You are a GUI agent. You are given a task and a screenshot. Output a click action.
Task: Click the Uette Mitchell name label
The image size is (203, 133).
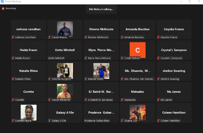coord(57,58)
